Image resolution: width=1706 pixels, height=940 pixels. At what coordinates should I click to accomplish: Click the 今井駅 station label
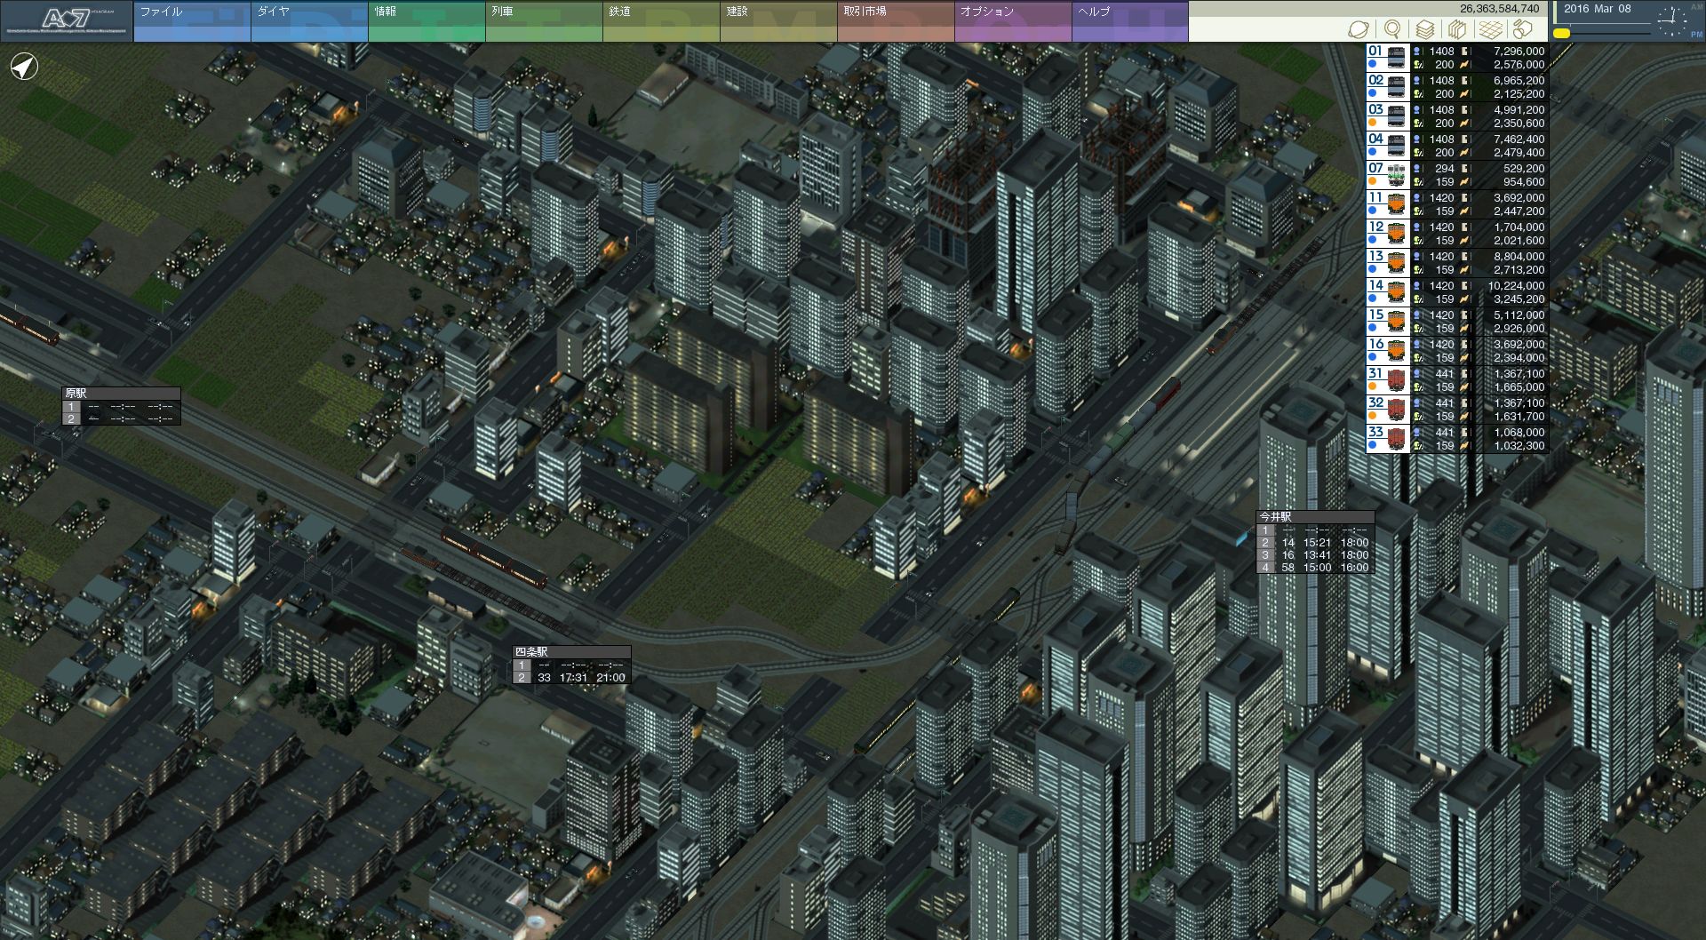pos(1276,516)
